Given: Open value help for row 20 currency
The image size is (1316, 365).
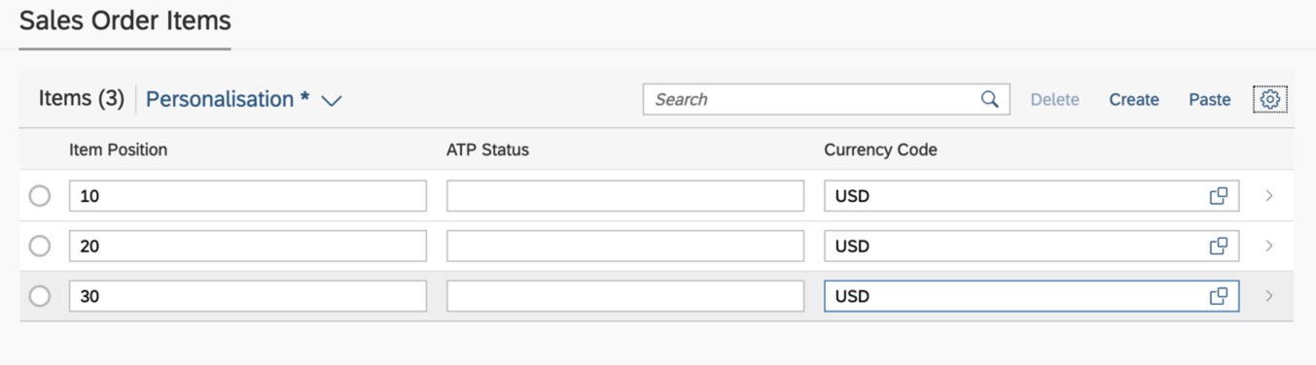Looking at the screenshot, I should [x=1218, y=247].
